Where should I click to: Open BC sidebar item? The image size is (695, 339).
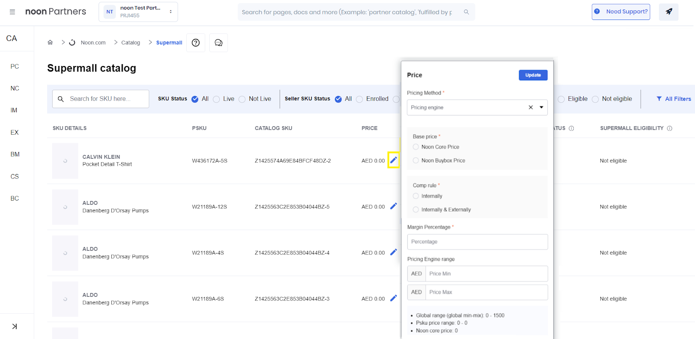[x=15, y=198]
